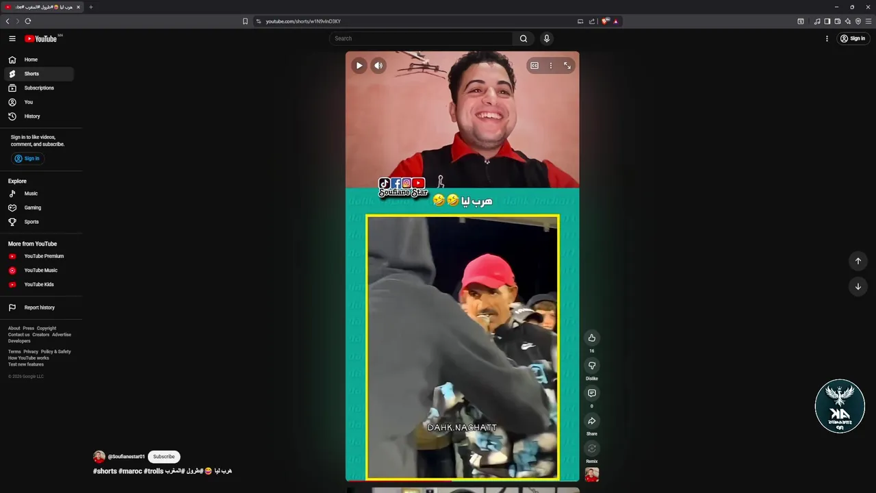Go back in browser
Image resolution: width=876 pixels, height=493 pixels.
[8, 21]
